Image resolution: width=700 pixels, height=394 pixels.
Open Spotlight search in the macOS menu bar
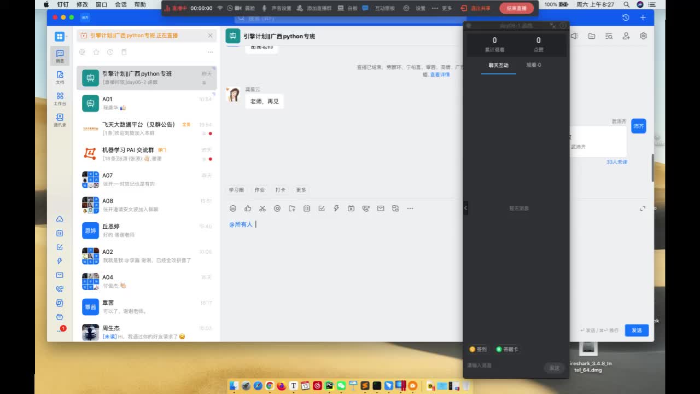(x=627, y=4)
